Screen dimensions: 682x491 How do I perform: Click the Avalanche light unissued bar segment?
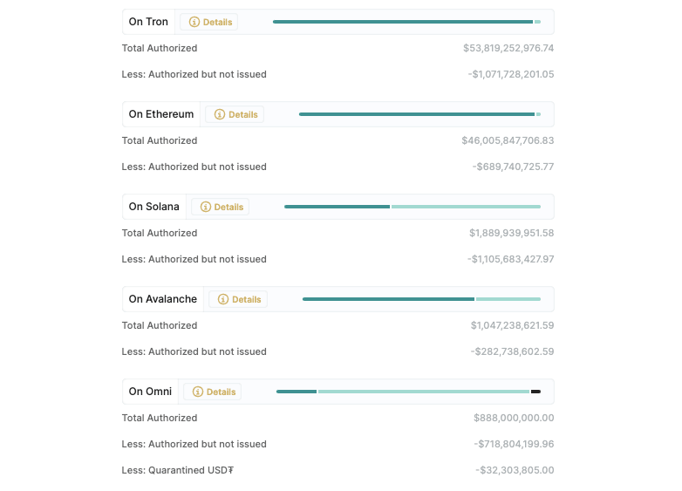point(508,299)
